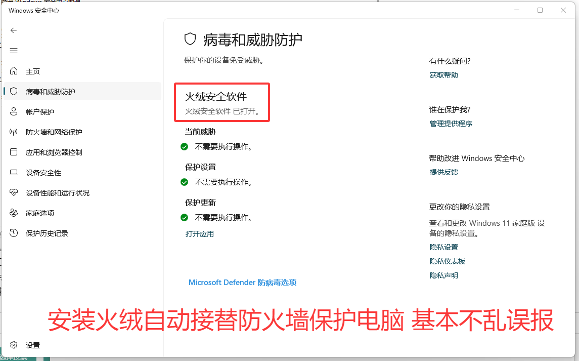Click the shield icon for 病毒和威胁防护

14,92
